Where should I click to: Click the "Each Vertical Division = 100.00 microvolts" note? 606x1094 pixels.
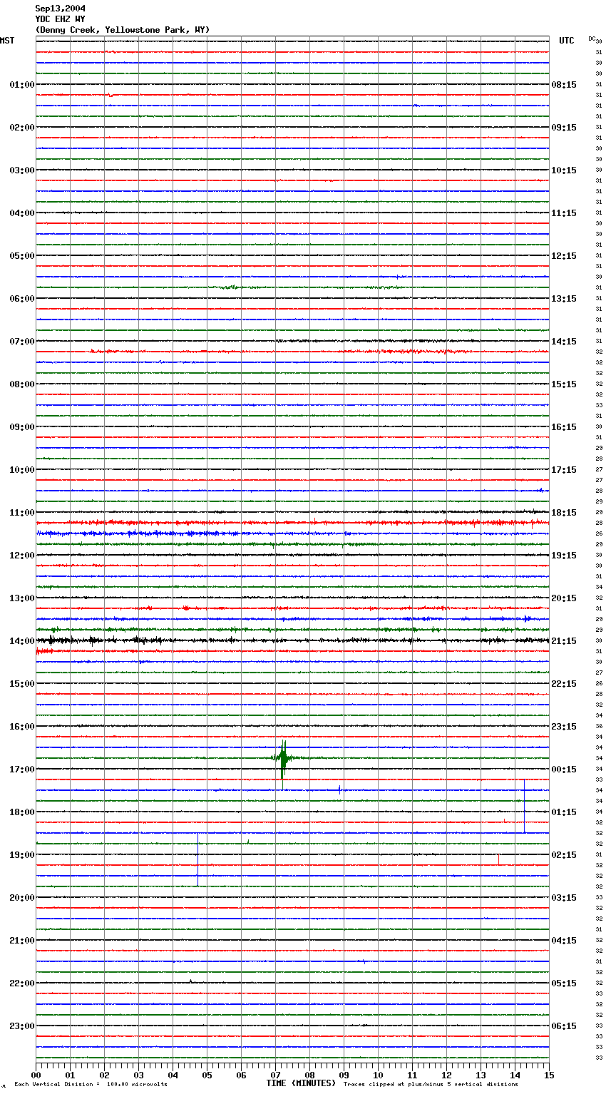[x=91, y=1085]
